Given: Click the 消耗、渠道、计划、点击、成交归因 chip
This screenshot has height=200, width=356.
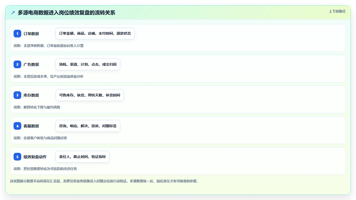Looking at the screenshot, I should (88, 64).
